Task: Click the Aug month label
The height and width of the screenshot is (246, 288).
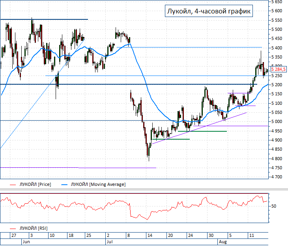Action: [x=223, y=242]
